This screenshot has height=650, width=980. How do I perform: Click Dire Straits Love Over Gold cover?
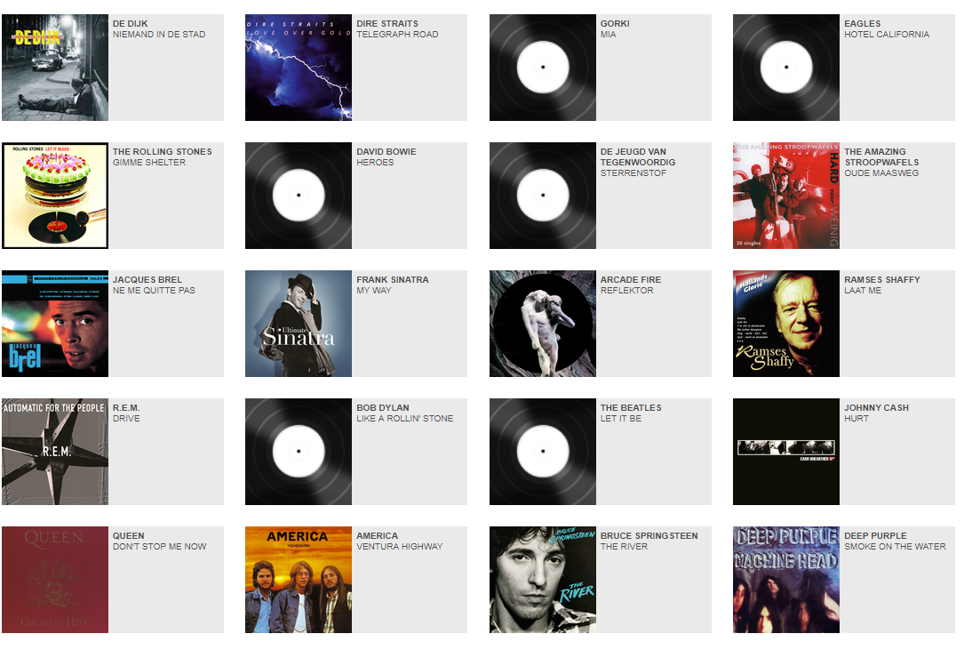click(299, 68)
